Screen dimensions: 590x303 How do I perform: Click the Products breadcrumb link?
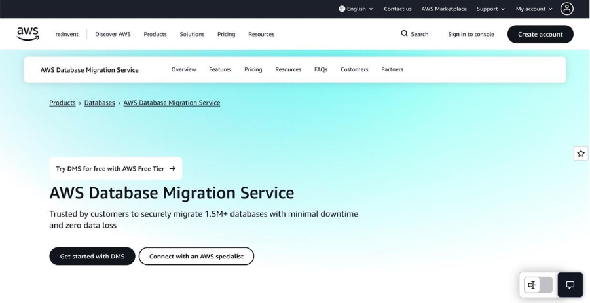(x=62, y=103)
